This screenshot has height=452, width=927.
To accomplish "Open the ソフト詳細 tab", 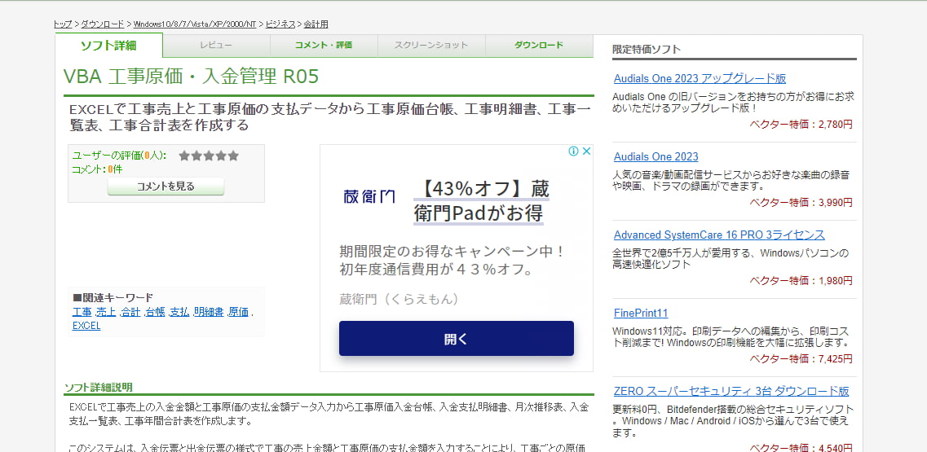I will coord(108,46).
